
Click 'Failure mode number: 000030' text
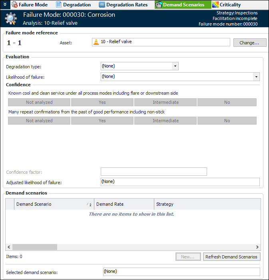(x=228, y=24)
